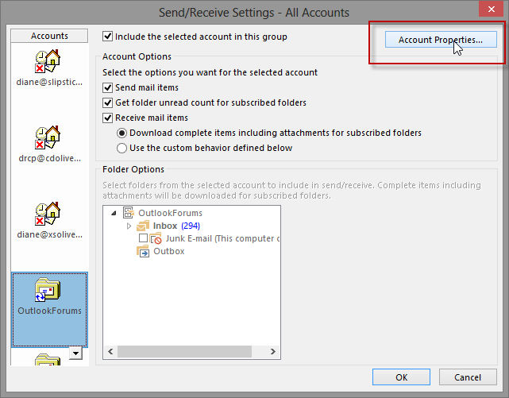Toggle Get folder unread count checkbox
509x398 pixels.
pyautogui.click(x=108, y=102)
